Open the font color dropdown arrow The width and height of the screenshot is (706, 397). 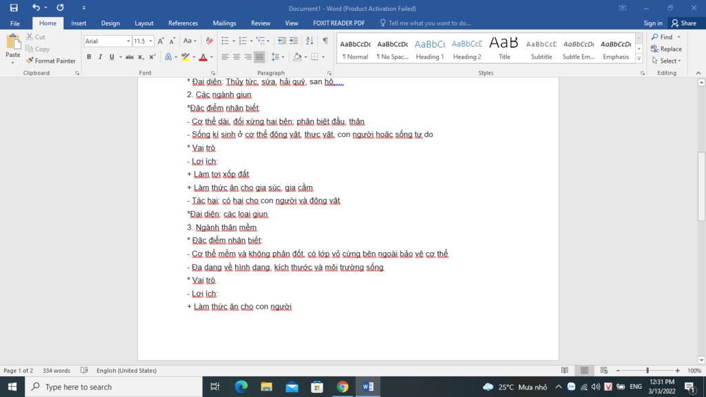pos(212,57)
